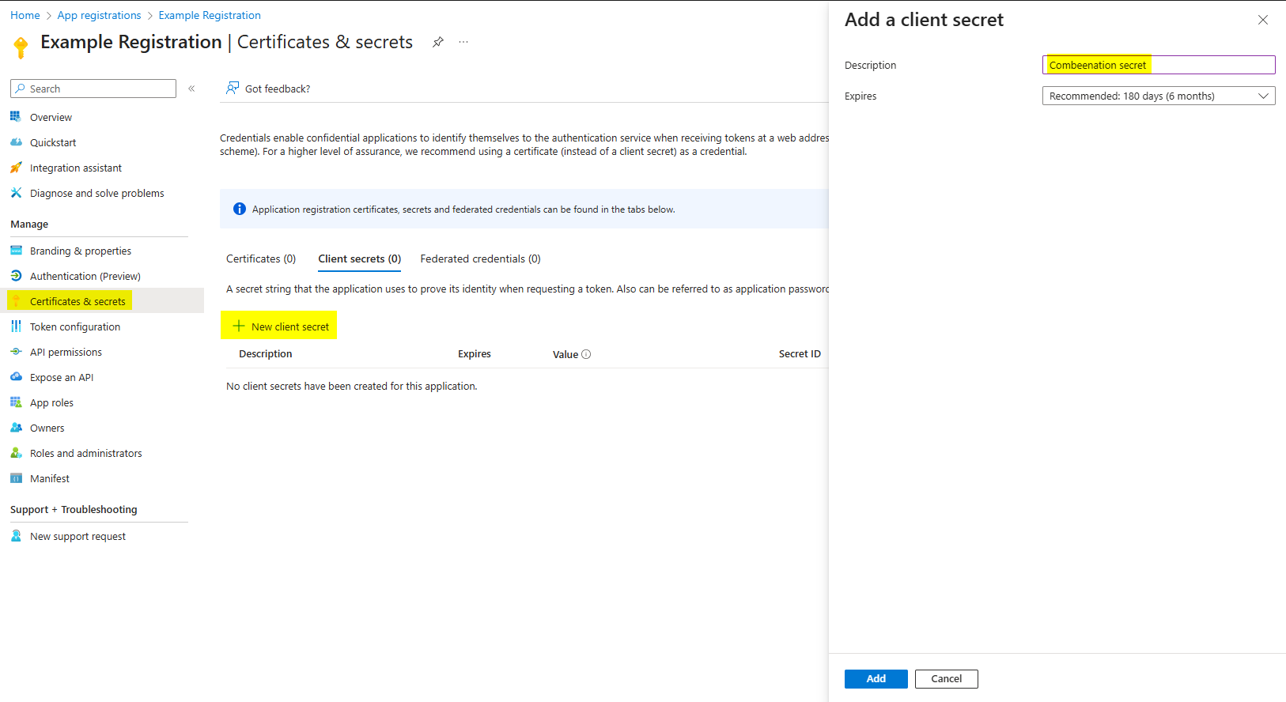Go to API permissions page

66,352
